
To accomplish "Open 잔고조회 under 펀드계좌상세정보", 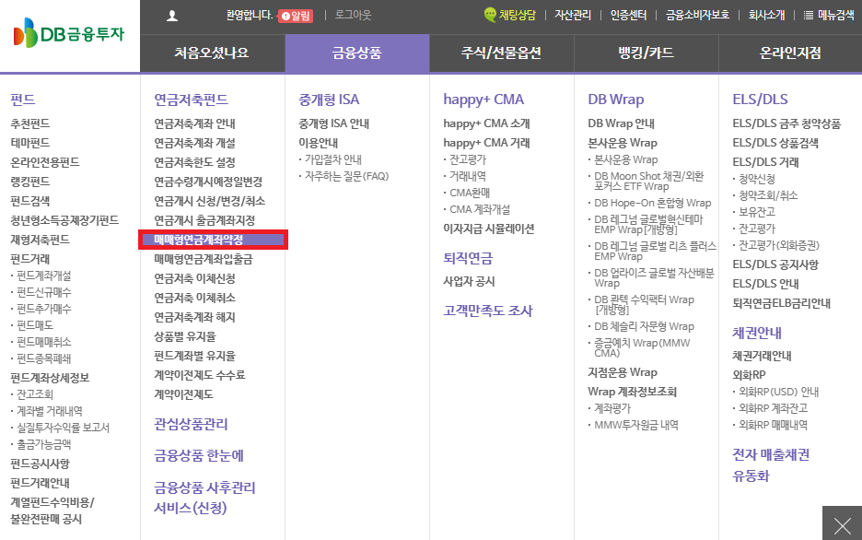I will click(35, 394).
